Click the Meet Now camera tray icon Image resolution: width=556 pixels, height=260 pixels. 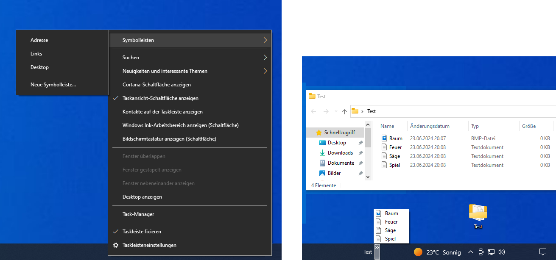point(481,252)
